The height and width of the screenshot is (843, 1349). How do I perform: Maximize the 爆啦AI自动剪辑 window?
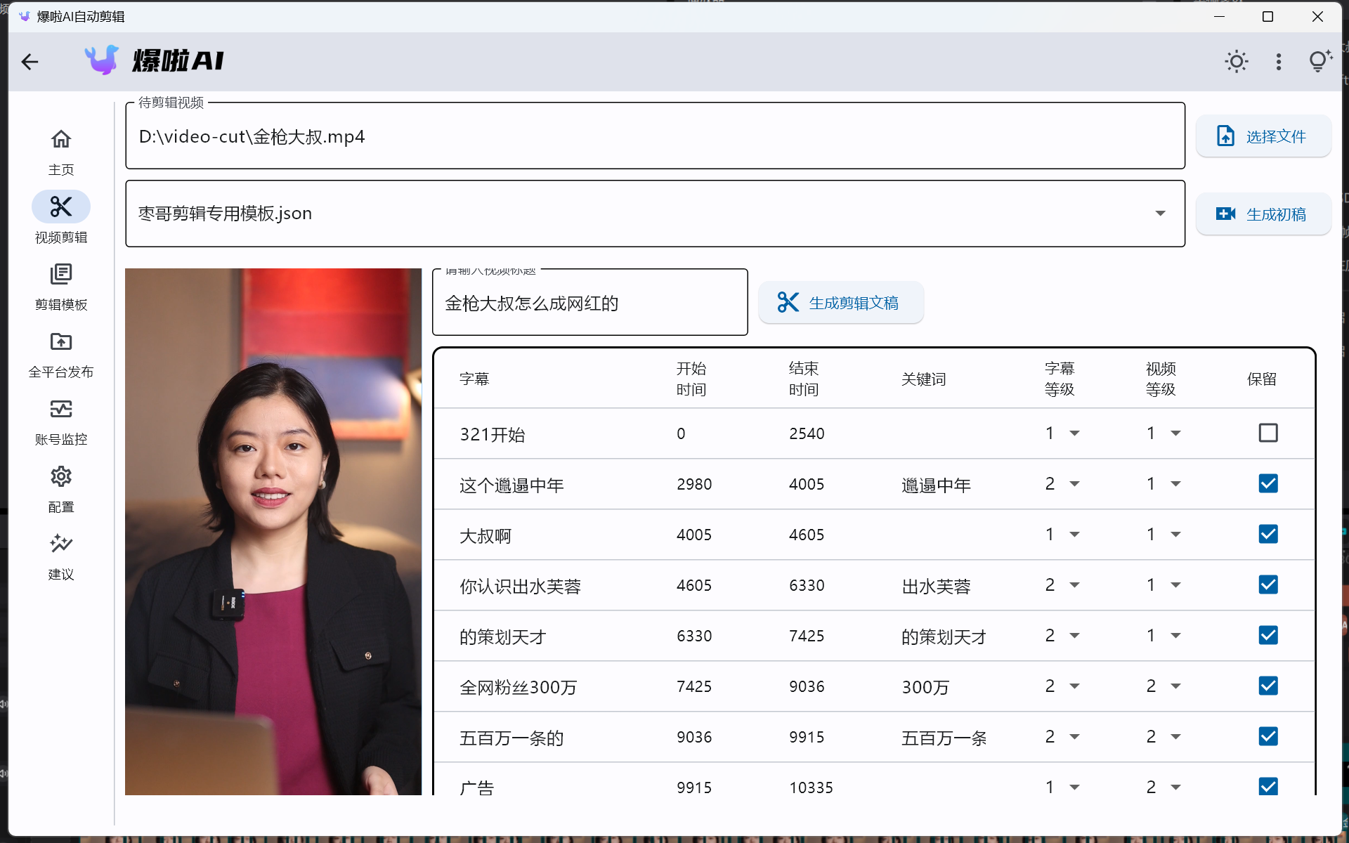pyautogui.click(x=1267, y=16)
